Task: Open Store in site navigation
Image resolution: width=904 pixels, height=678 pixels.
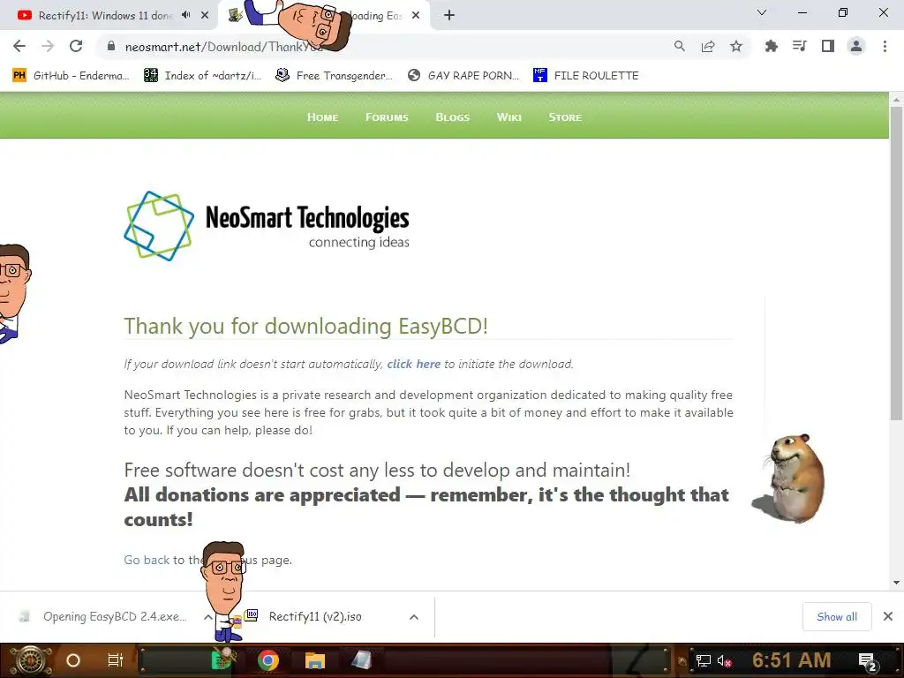Action: coord(565,117)
